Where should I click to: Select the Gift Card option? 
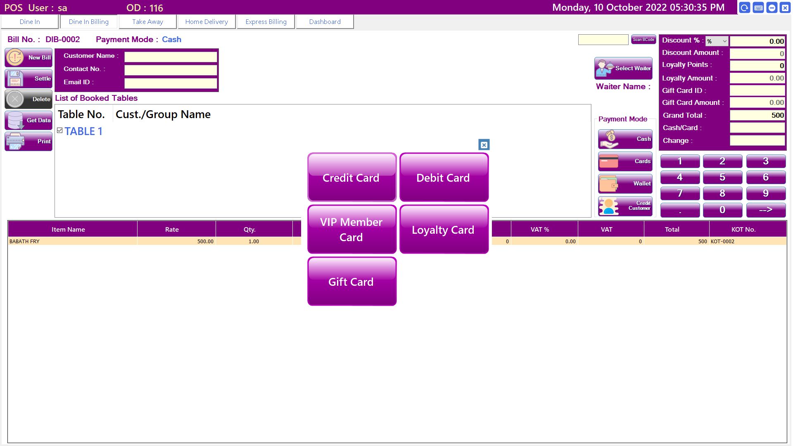click(351, 282)
